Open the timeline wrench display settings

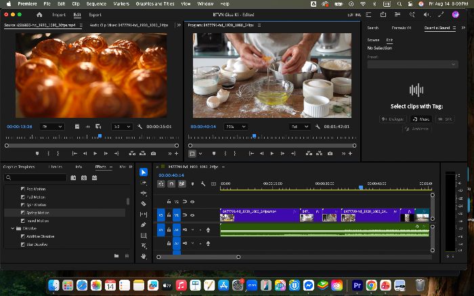[203, 184]
